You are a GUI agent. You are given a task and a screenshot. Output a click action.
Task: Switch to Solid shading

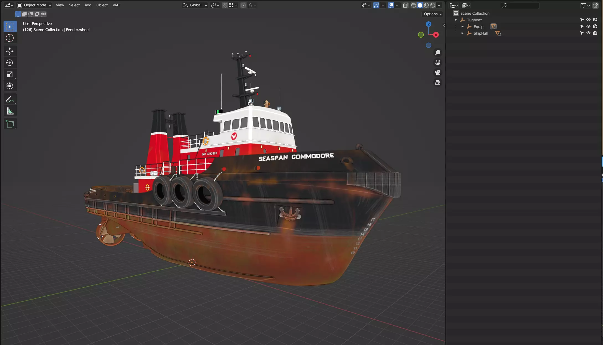click(420, 5)
